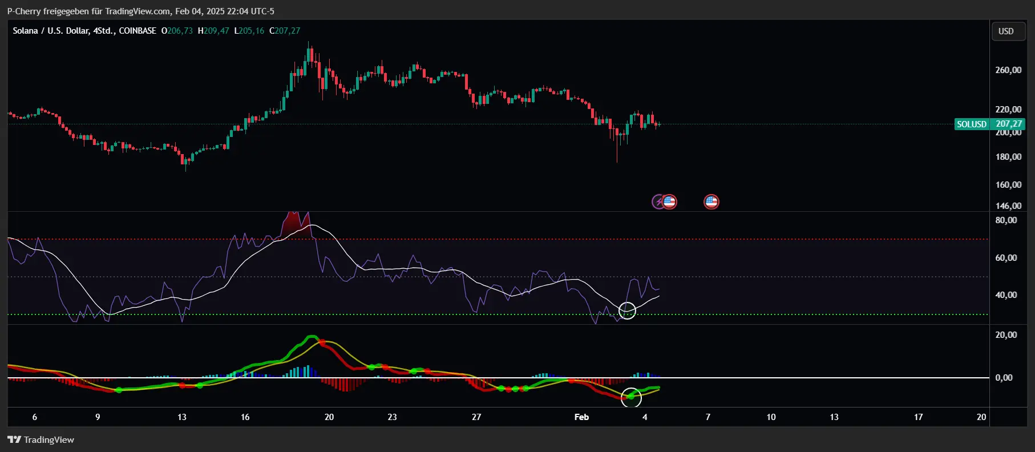The height and width of the screenshot is (452, 1035).
Task: Select the Solana / U.S. Dollar chart title
Action: (84, 31)
